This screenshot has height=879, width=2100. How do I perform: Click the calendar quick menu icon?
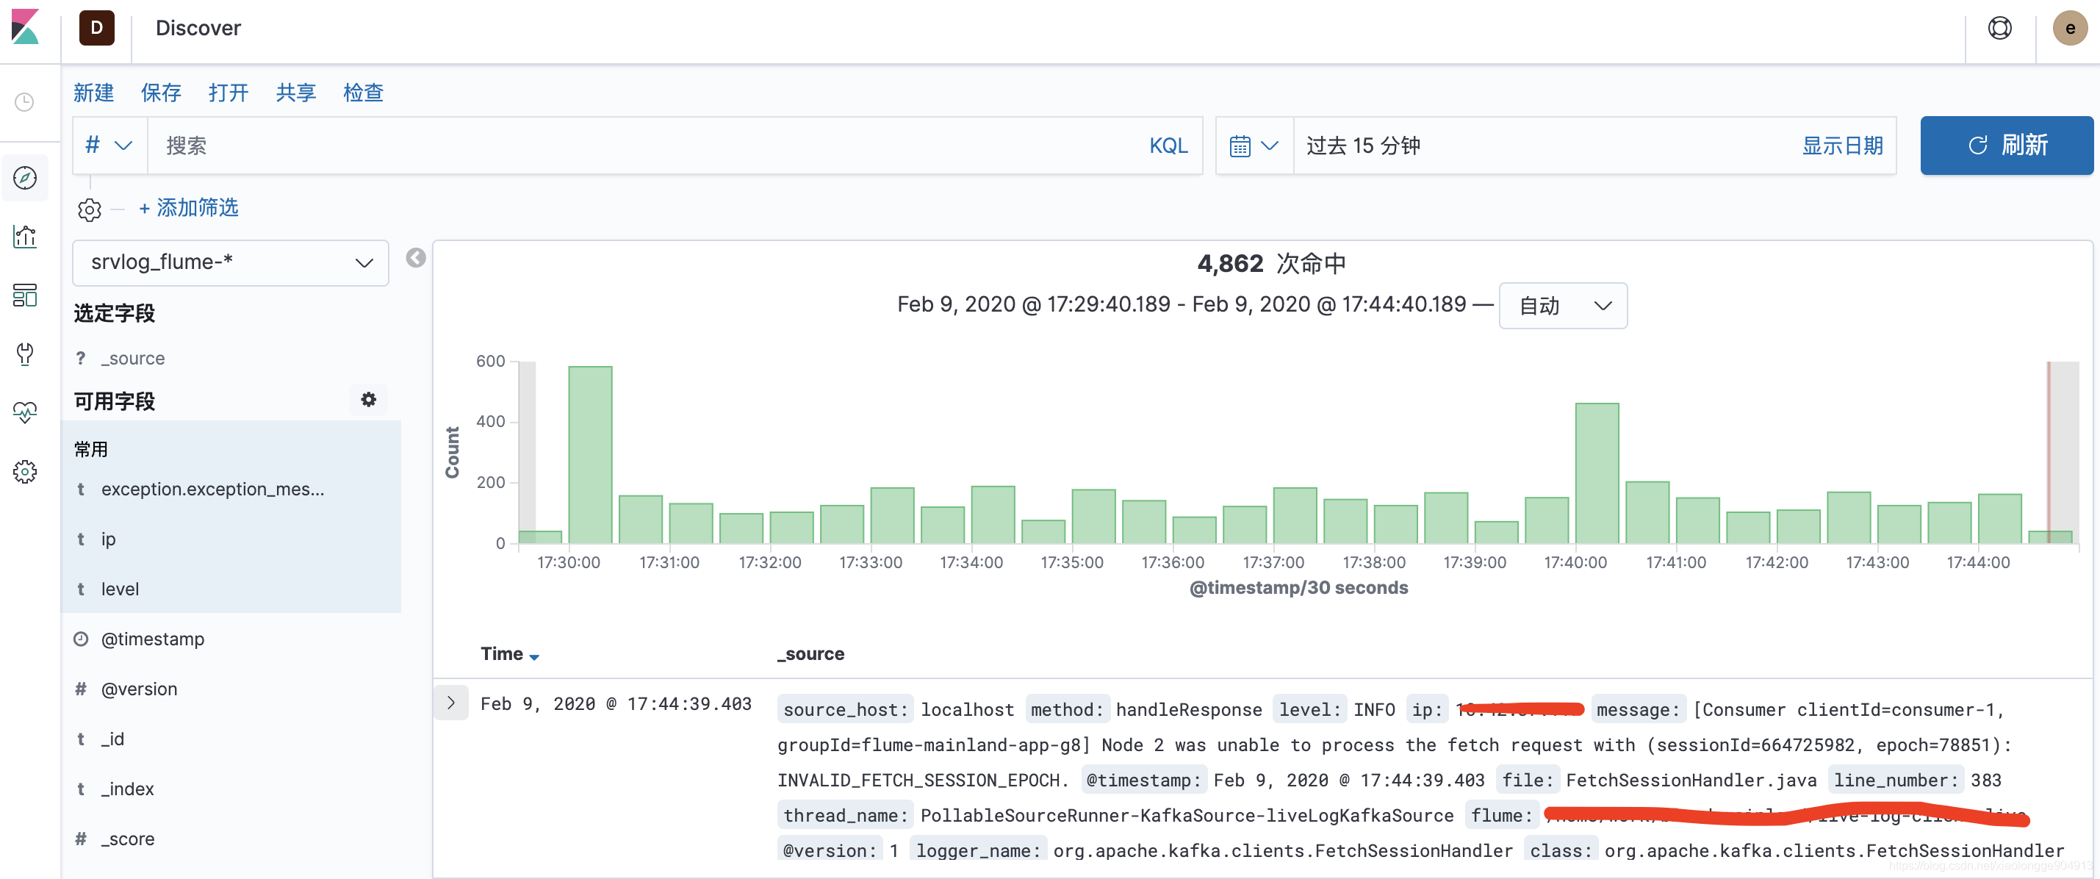(1254, 146)
